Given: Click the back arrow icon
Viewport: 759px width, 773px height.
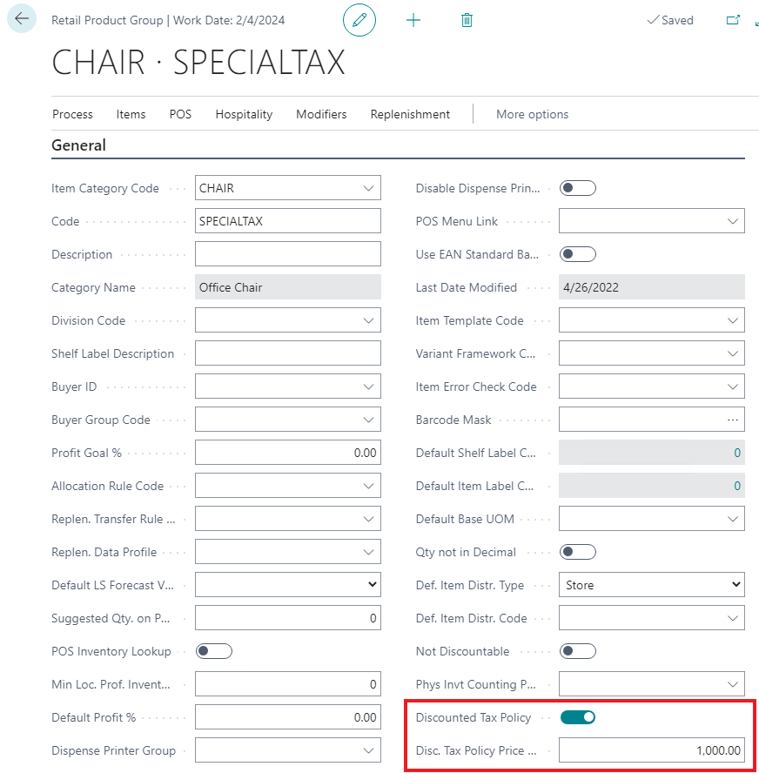Looking at the screenshot, I should pos(22,19).
